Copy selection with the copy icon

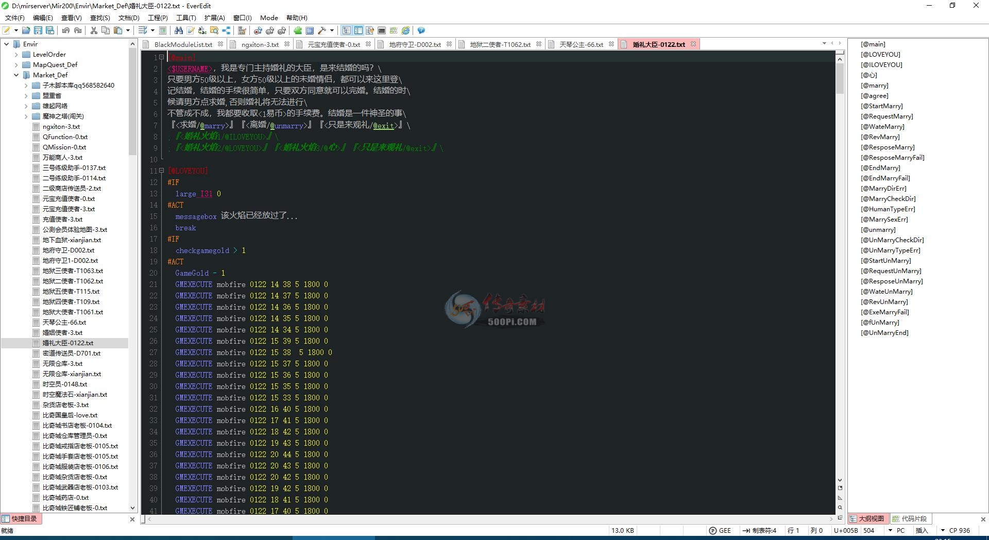tap(106, 30)
